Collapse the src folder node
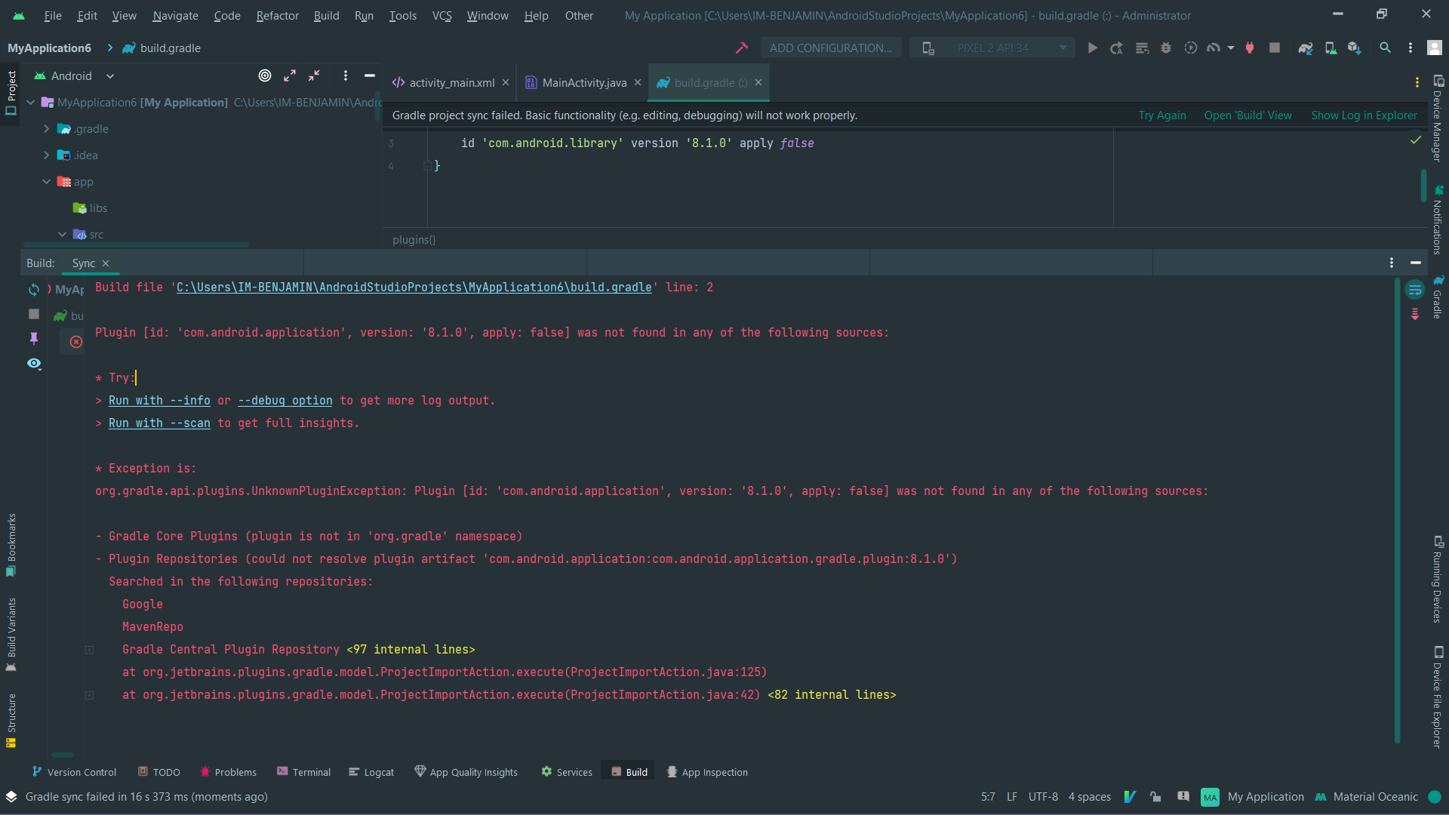This screenshot has height=815, width=1449. pyautogui.click(x=62, y=234)
